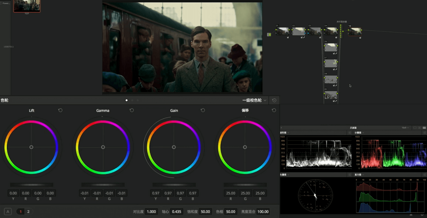The width and height of the screenshot is (427, 218).
Task: Close the 示波器 scopes panel
Action: pyautogui.click(x=281, y=128)
